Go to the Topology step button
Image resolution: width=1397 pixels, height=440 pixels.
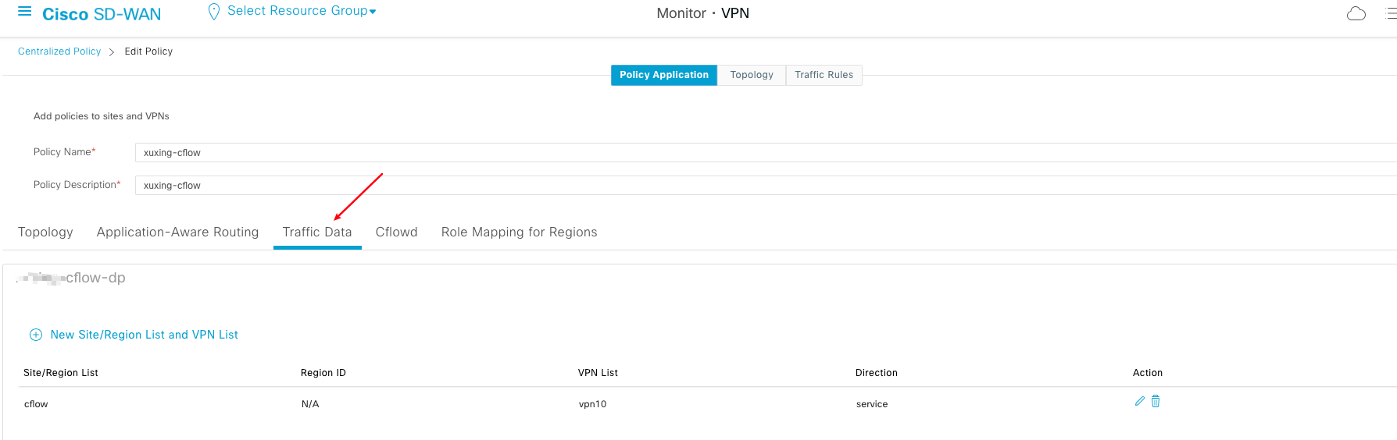pos(751,75)
